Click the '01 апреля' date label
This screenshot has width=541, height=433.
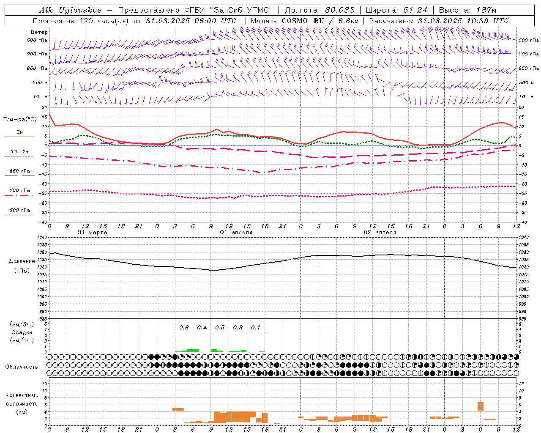[236, 233]
